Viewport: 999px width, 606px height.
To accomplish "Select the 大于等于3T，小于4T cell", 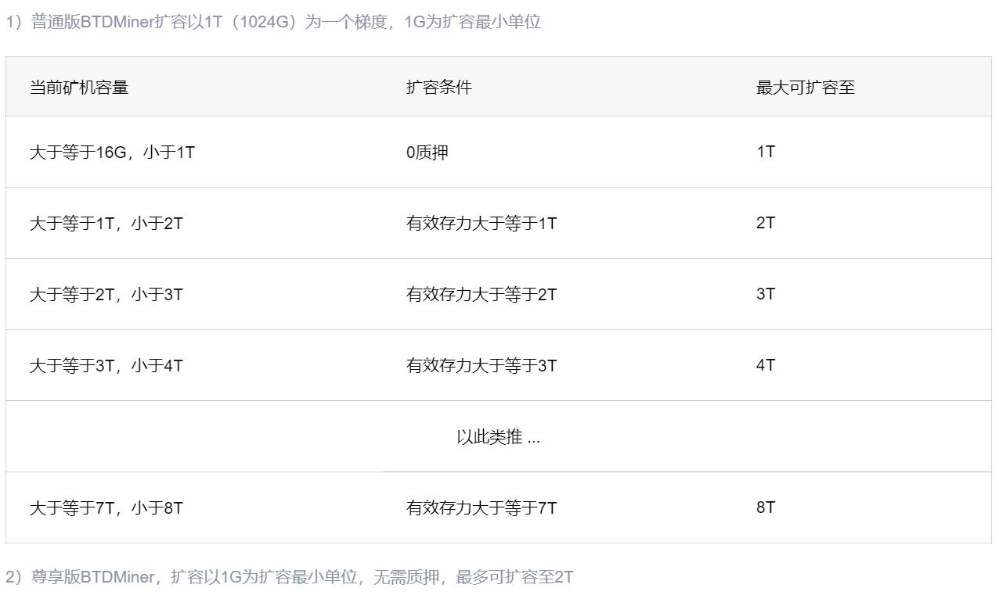I will click(106, 366).
